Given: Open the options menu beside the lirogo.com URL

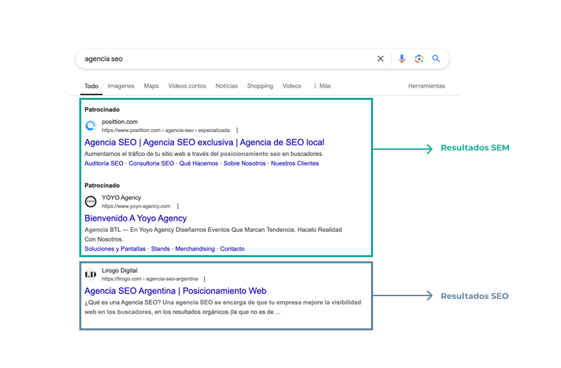Looking at the screenshot, I should point(204,279).
